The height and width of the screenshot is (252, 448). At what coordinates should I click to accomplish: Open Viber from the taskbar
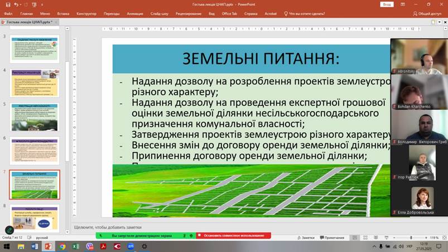(x=90, y=246)
